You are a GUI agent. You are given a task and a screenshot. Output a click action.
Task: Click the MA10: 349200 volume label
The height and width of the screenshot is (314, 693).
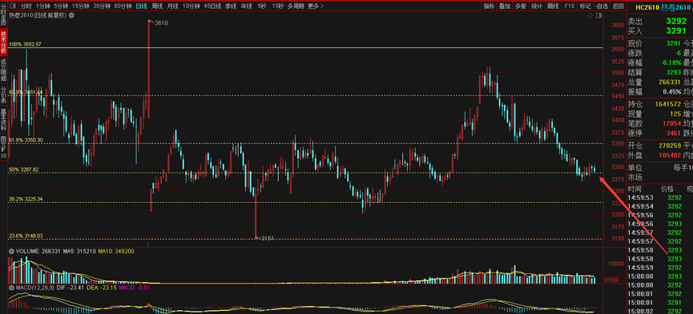tap(115, 251)
